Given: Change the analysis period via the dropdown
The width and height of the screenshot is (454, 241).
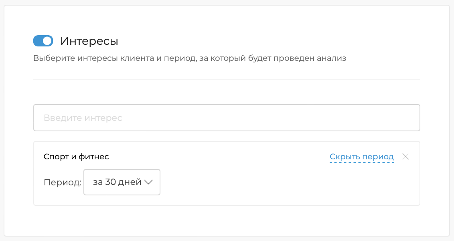Looking at the screenshot, I should [x=122, y=182].
